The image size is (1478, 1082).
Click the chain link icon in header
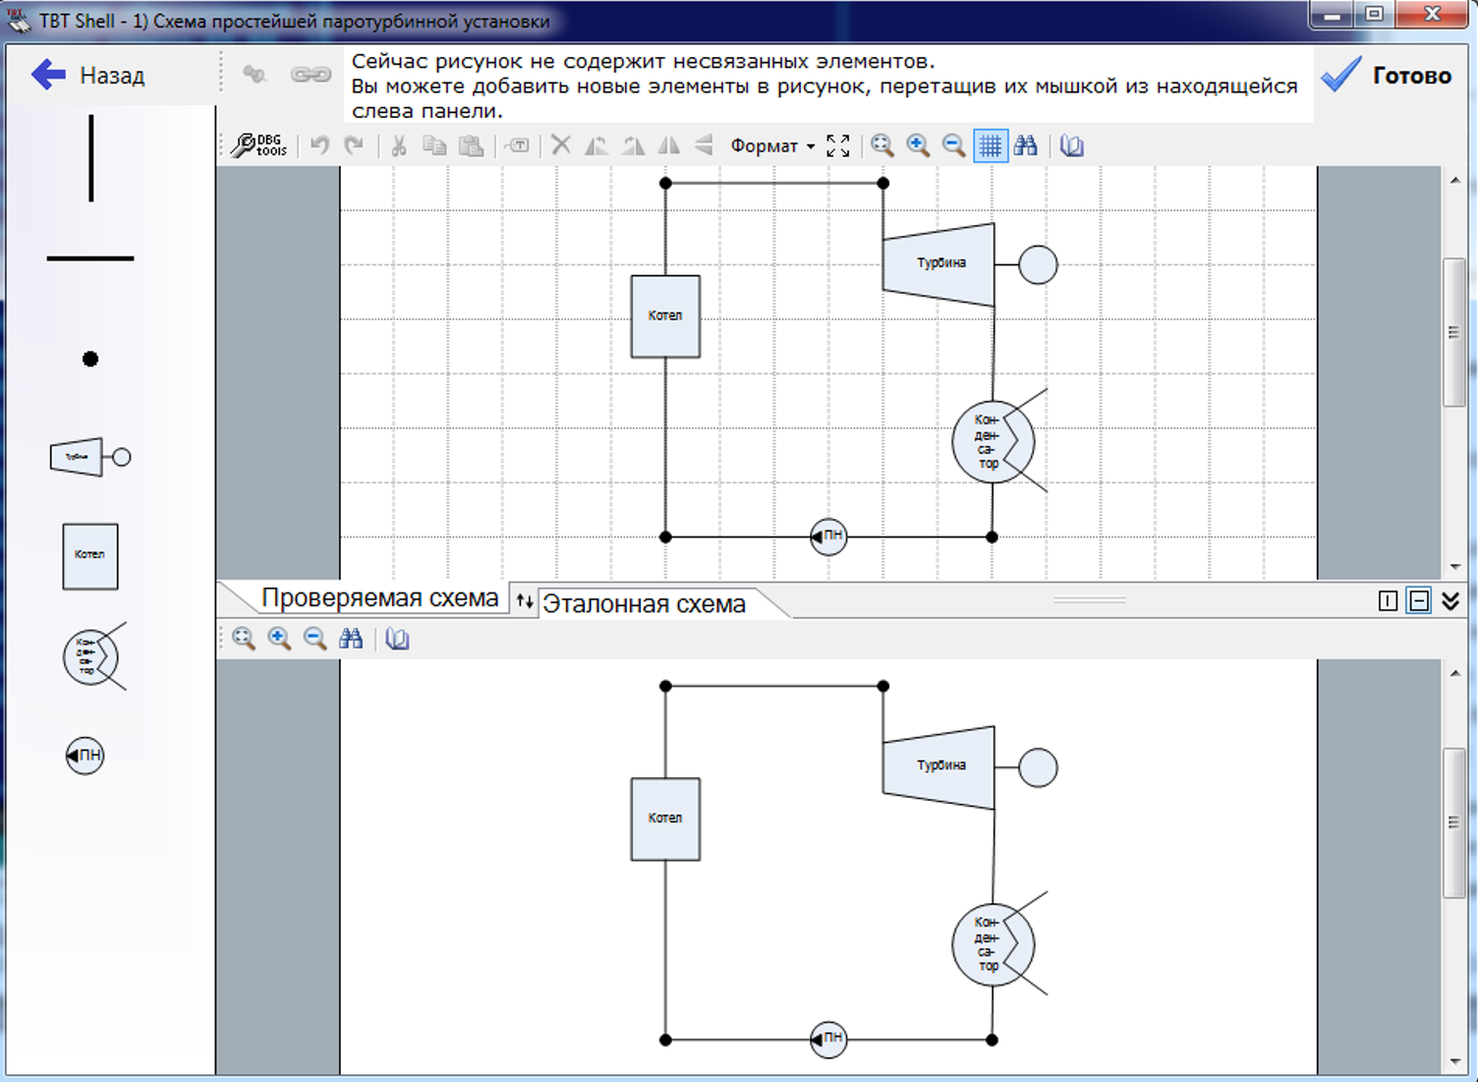tap(311, 75)
